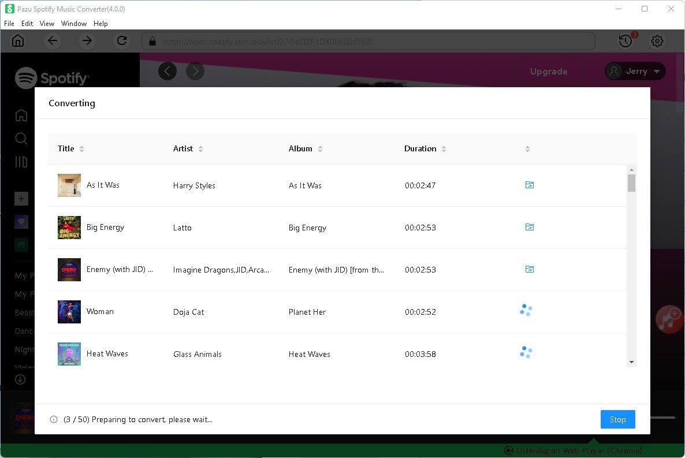Open output folder for Big Energy

pos(529,228)
